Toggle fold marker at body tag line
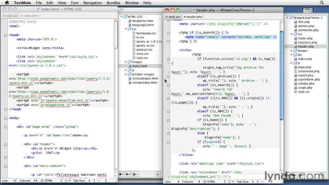This screenshot has height=185, width=329. pos(6,118)
